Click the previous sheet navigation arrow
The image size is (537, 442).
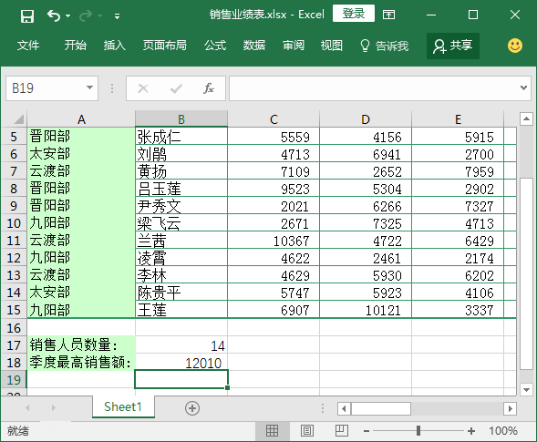pos(27,407)
